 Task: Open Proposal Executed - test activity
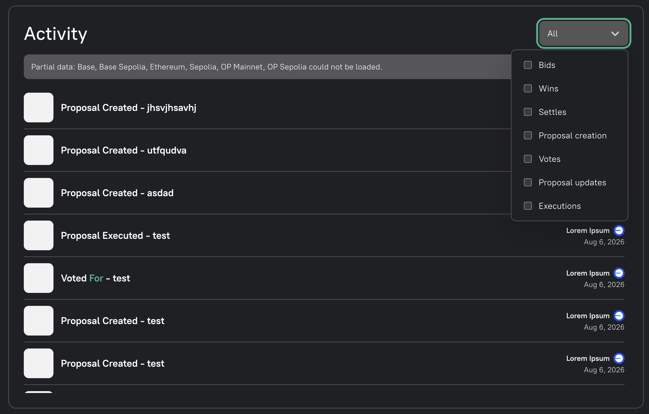[115, 235]
